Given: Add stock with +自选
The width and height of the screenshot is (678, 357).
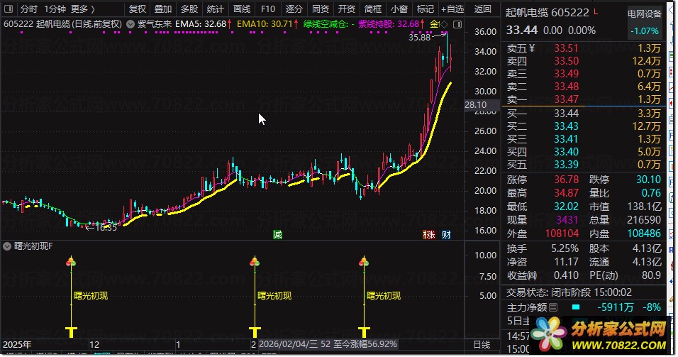Looking at the screenshot, I should tap(452, 9).
